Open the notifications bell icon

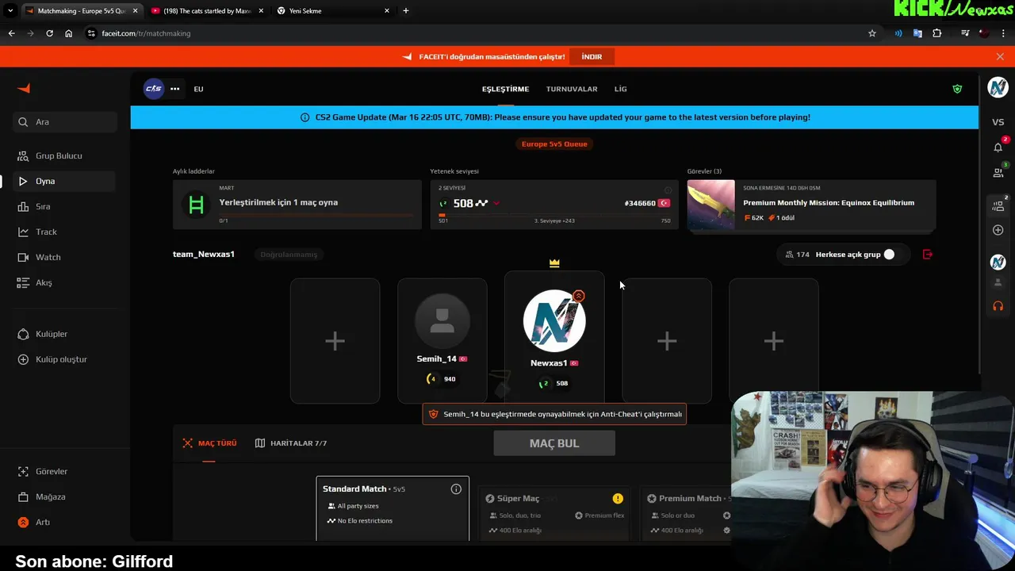pyautogui.click(x=998, y=147)
